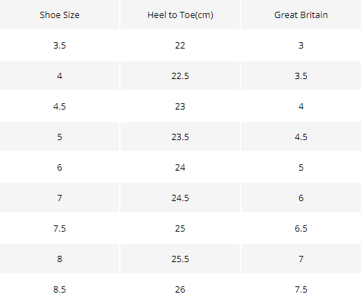361x303 pixels.
Task: Click the 24.5 cm length cell
Action: [x=180, y=198]
